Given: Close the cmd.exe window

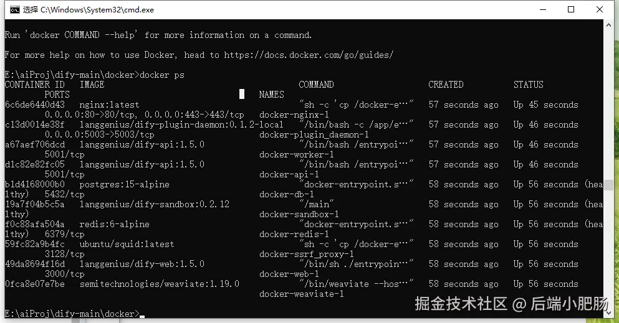Looking at the screenshot, I should coord(600,10).
